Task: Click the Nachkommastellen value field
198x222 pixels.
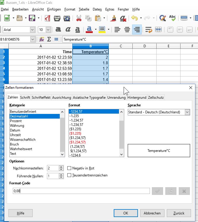Action: [53, 168]
